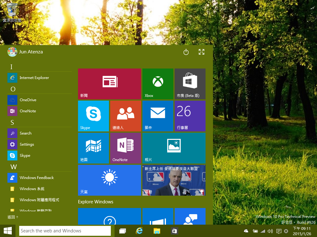The height and width of the screenshot is (237, 317).
Task: Open OneDrive in the app list
Action: [x=40, y=100]
